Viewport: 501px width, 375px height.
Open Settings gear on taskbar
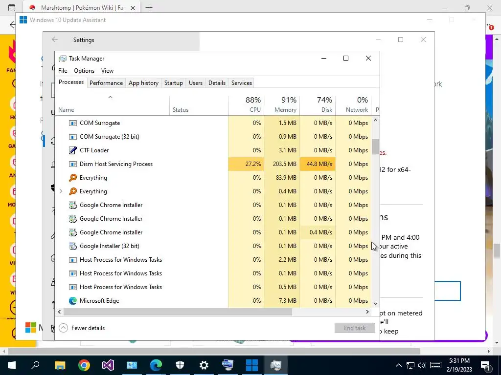tap(204, 365)
